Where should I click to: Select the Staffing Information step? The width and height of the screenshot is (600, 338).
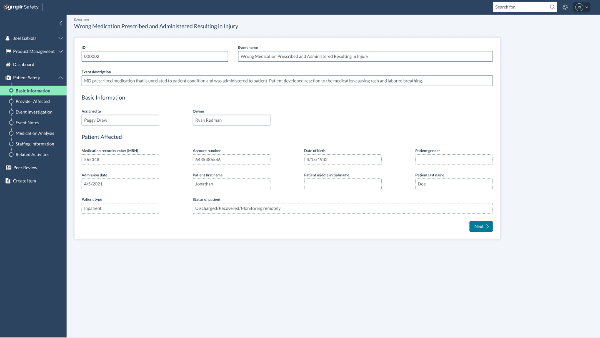click(x=33, y=144)
